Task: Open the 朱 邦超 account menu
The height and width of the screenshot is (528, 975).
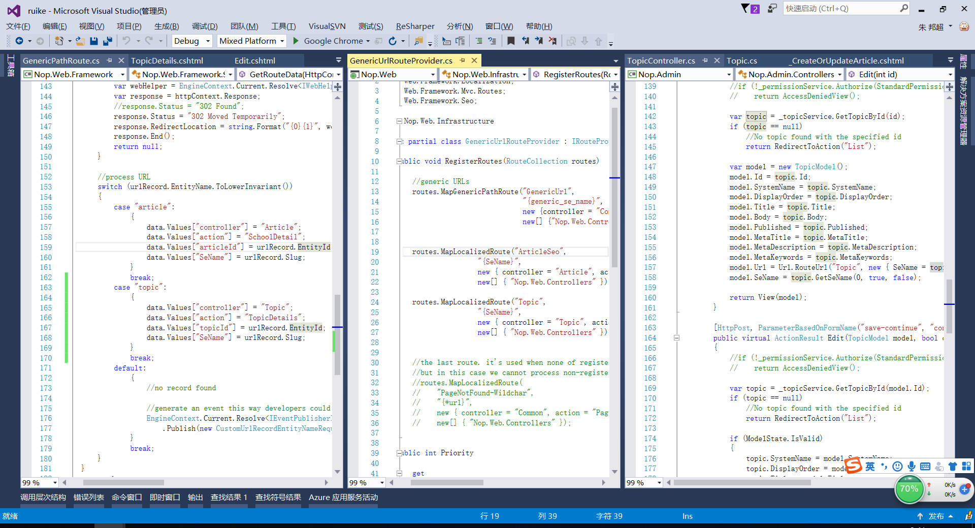Action: [935, 26]
